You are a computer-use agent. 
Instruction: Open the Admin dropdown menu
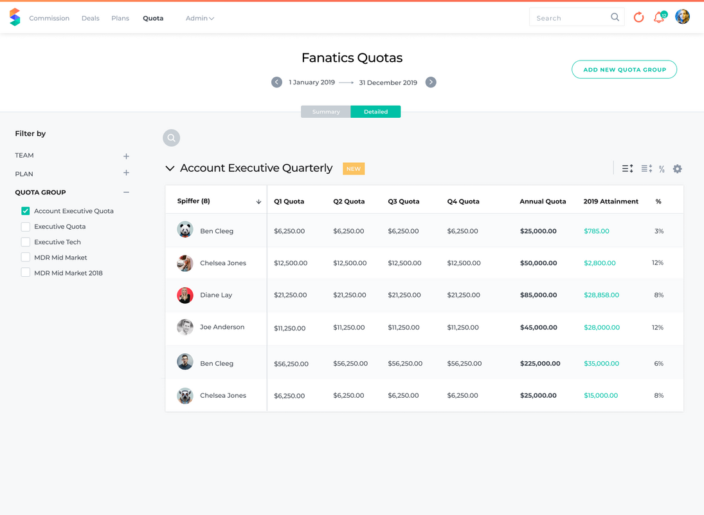[x=199, y=17]
